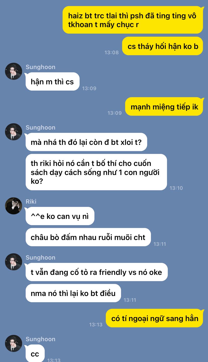Image resolution: width=208 pixels, height=362 pixels.
Task: Tap the message "cs tháy hối hận ko b"
Action: coord(163,46)
